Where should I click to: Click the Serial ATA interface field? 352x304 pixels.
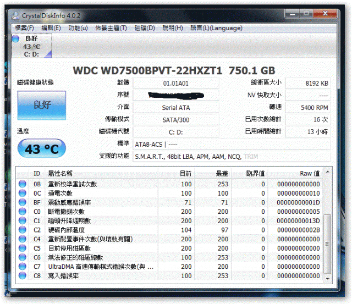click(176, 108)
